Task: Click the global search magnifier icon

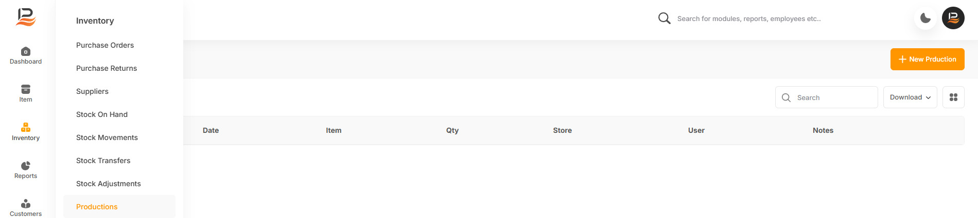Action: coord(665,18)
